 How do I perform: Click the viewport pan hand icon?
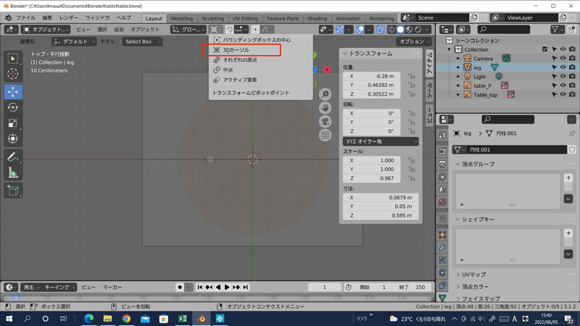click(x=325, y=108)
